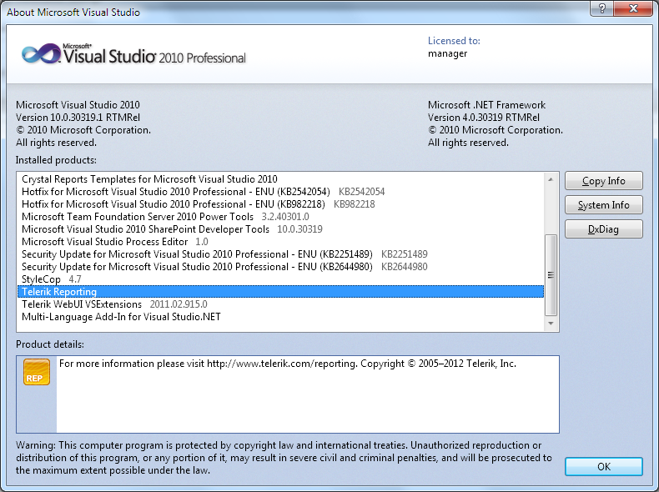
Task: Launch DxDiag from the dialog
Action: (603, 229)
